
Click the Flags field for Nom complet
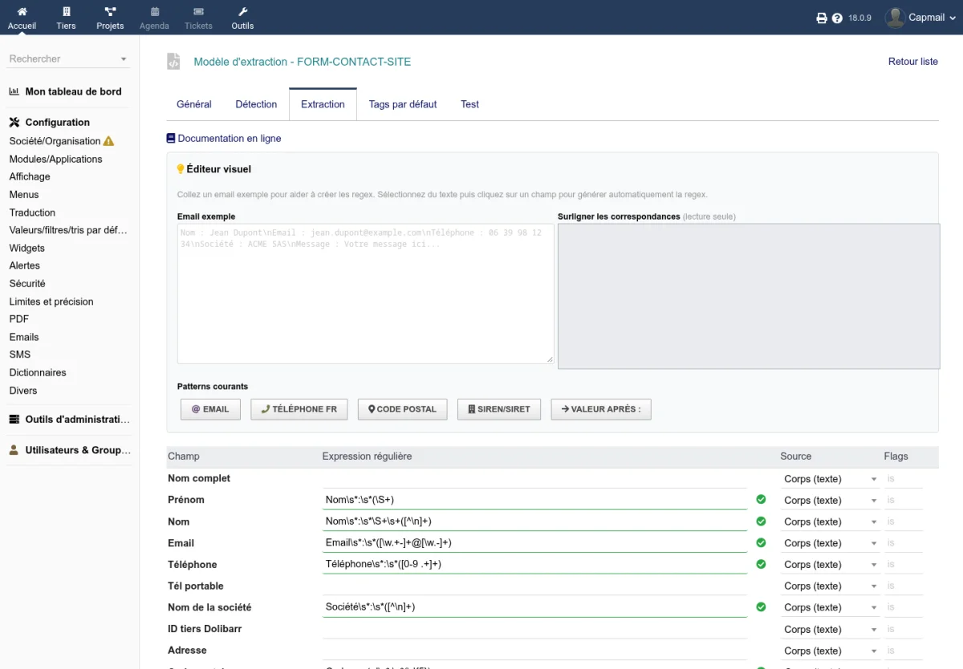pos(904,479)
